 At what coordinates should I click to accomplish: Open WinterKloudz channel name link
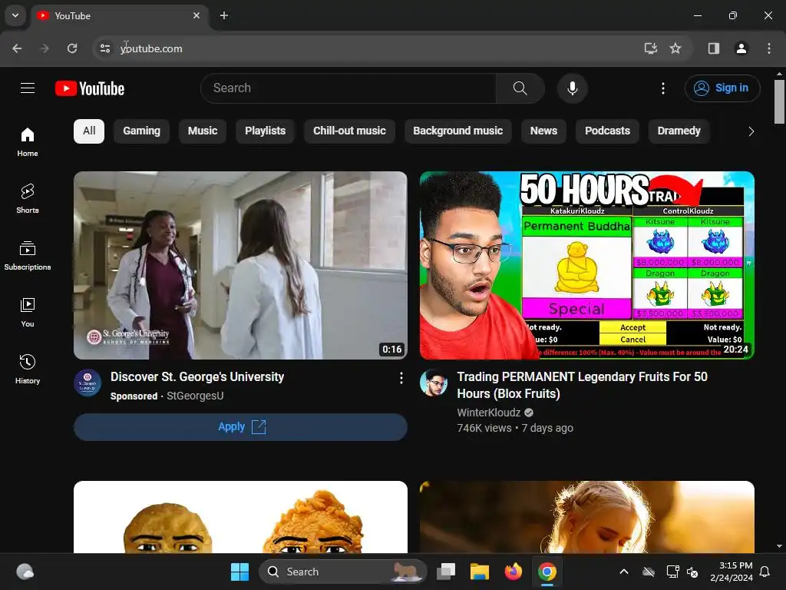point(489,413)
